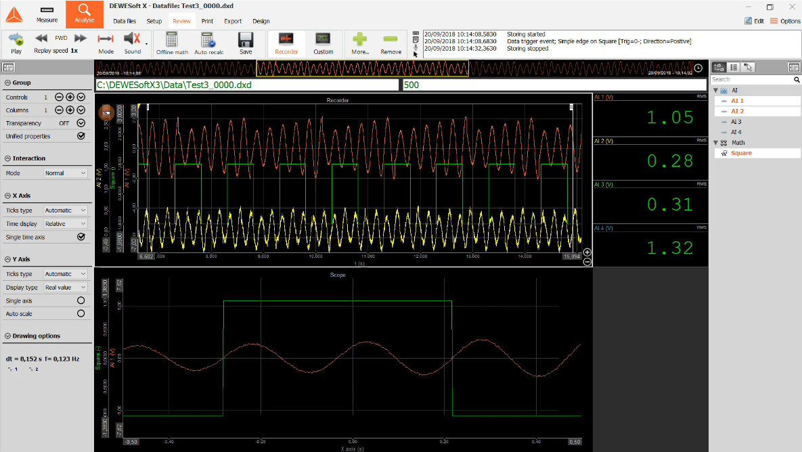Click the timeline overview strip above the recorder
Viewport: 802px width, 452px height.
(x=362, y=68)
